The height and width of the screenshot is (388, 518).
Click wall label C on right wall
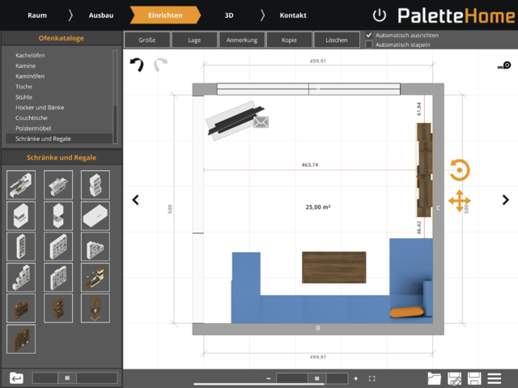(438, 208)
